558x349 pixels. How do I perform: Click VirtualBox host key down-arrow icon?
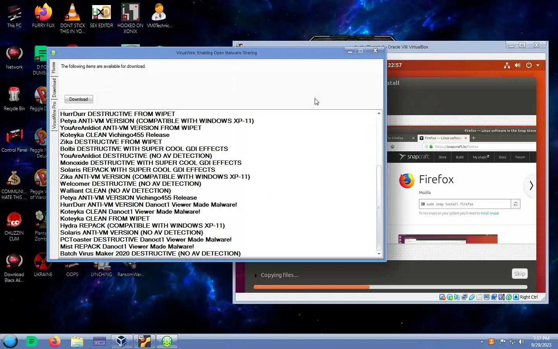[x=516, y=297]
